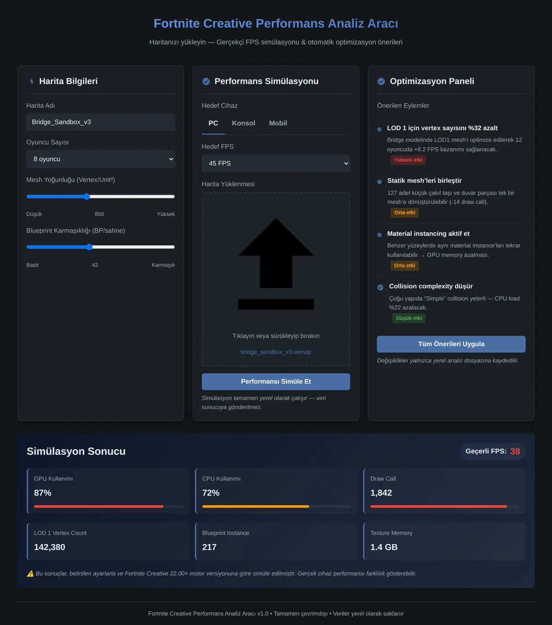552x625 pixels.
Task: Click the 'Collision complexity düşür' suggestion title
Action: pyautogui.click(x=431, y=286)
